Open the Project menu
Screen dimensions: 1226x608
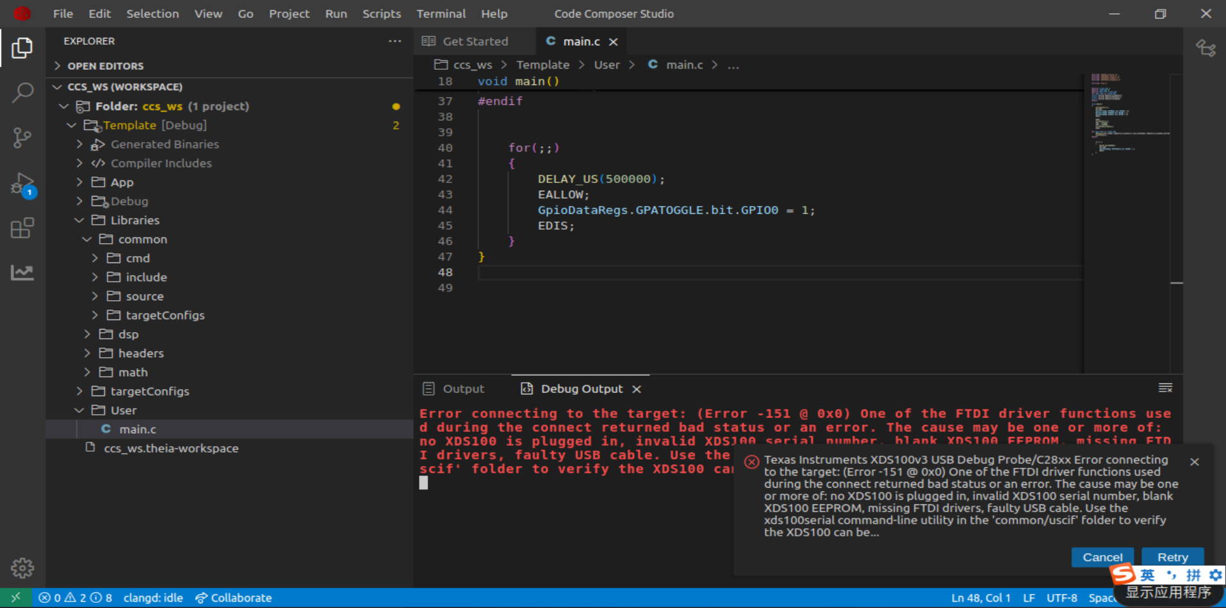point(289,13)
